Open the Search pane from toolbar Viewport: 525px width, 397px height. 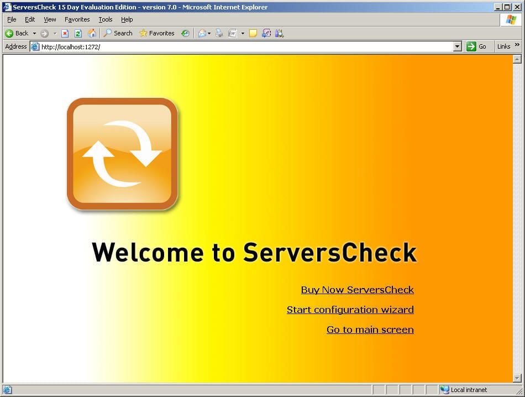[118, 33]
